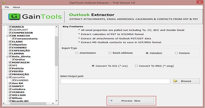
Task: Toggle the VENDAS folder checkbox
Action: 10,92
